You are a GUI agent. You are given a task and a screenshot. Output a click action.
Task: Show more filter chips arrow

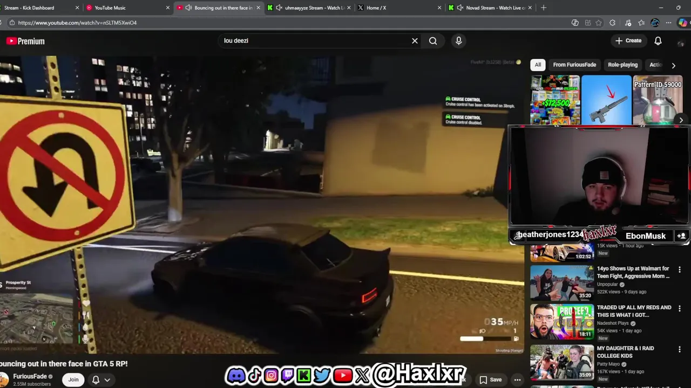click(673, 65)
